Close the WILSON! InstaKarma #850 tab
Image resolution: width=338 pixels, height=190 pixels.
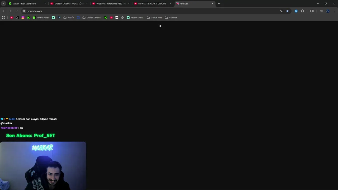[129, 4]
